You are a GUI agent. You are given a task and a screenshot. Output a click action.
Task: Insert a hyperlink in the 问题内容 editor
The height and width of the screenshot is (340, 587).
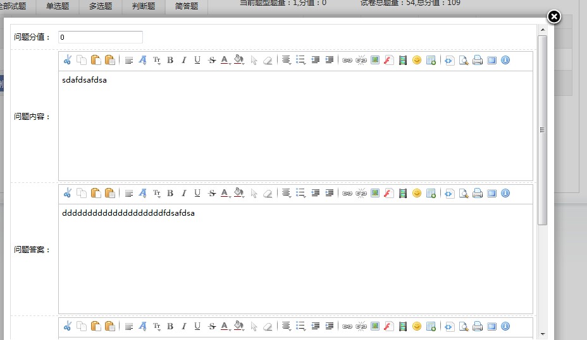coord(347,60)
